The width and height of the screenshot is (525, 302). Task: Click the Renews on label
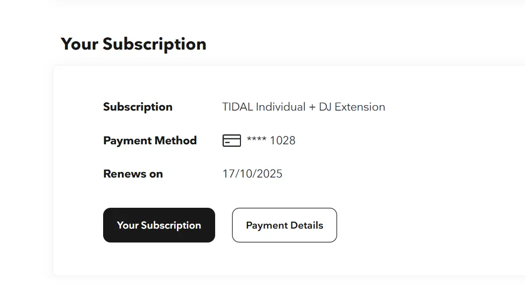(x=133, y=174)
